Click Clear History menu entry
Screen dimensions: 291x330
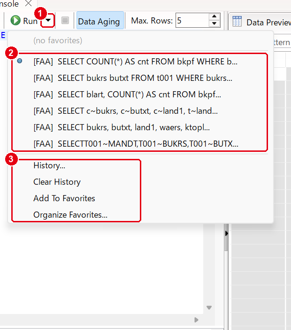click(57, 182)
